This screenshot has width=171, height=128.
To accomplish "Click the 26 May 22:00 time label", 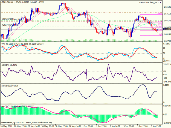I will (20, 126).
